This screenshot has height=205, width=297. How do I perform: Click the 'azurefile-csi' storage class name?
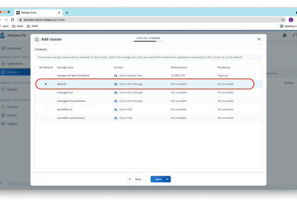64,109
